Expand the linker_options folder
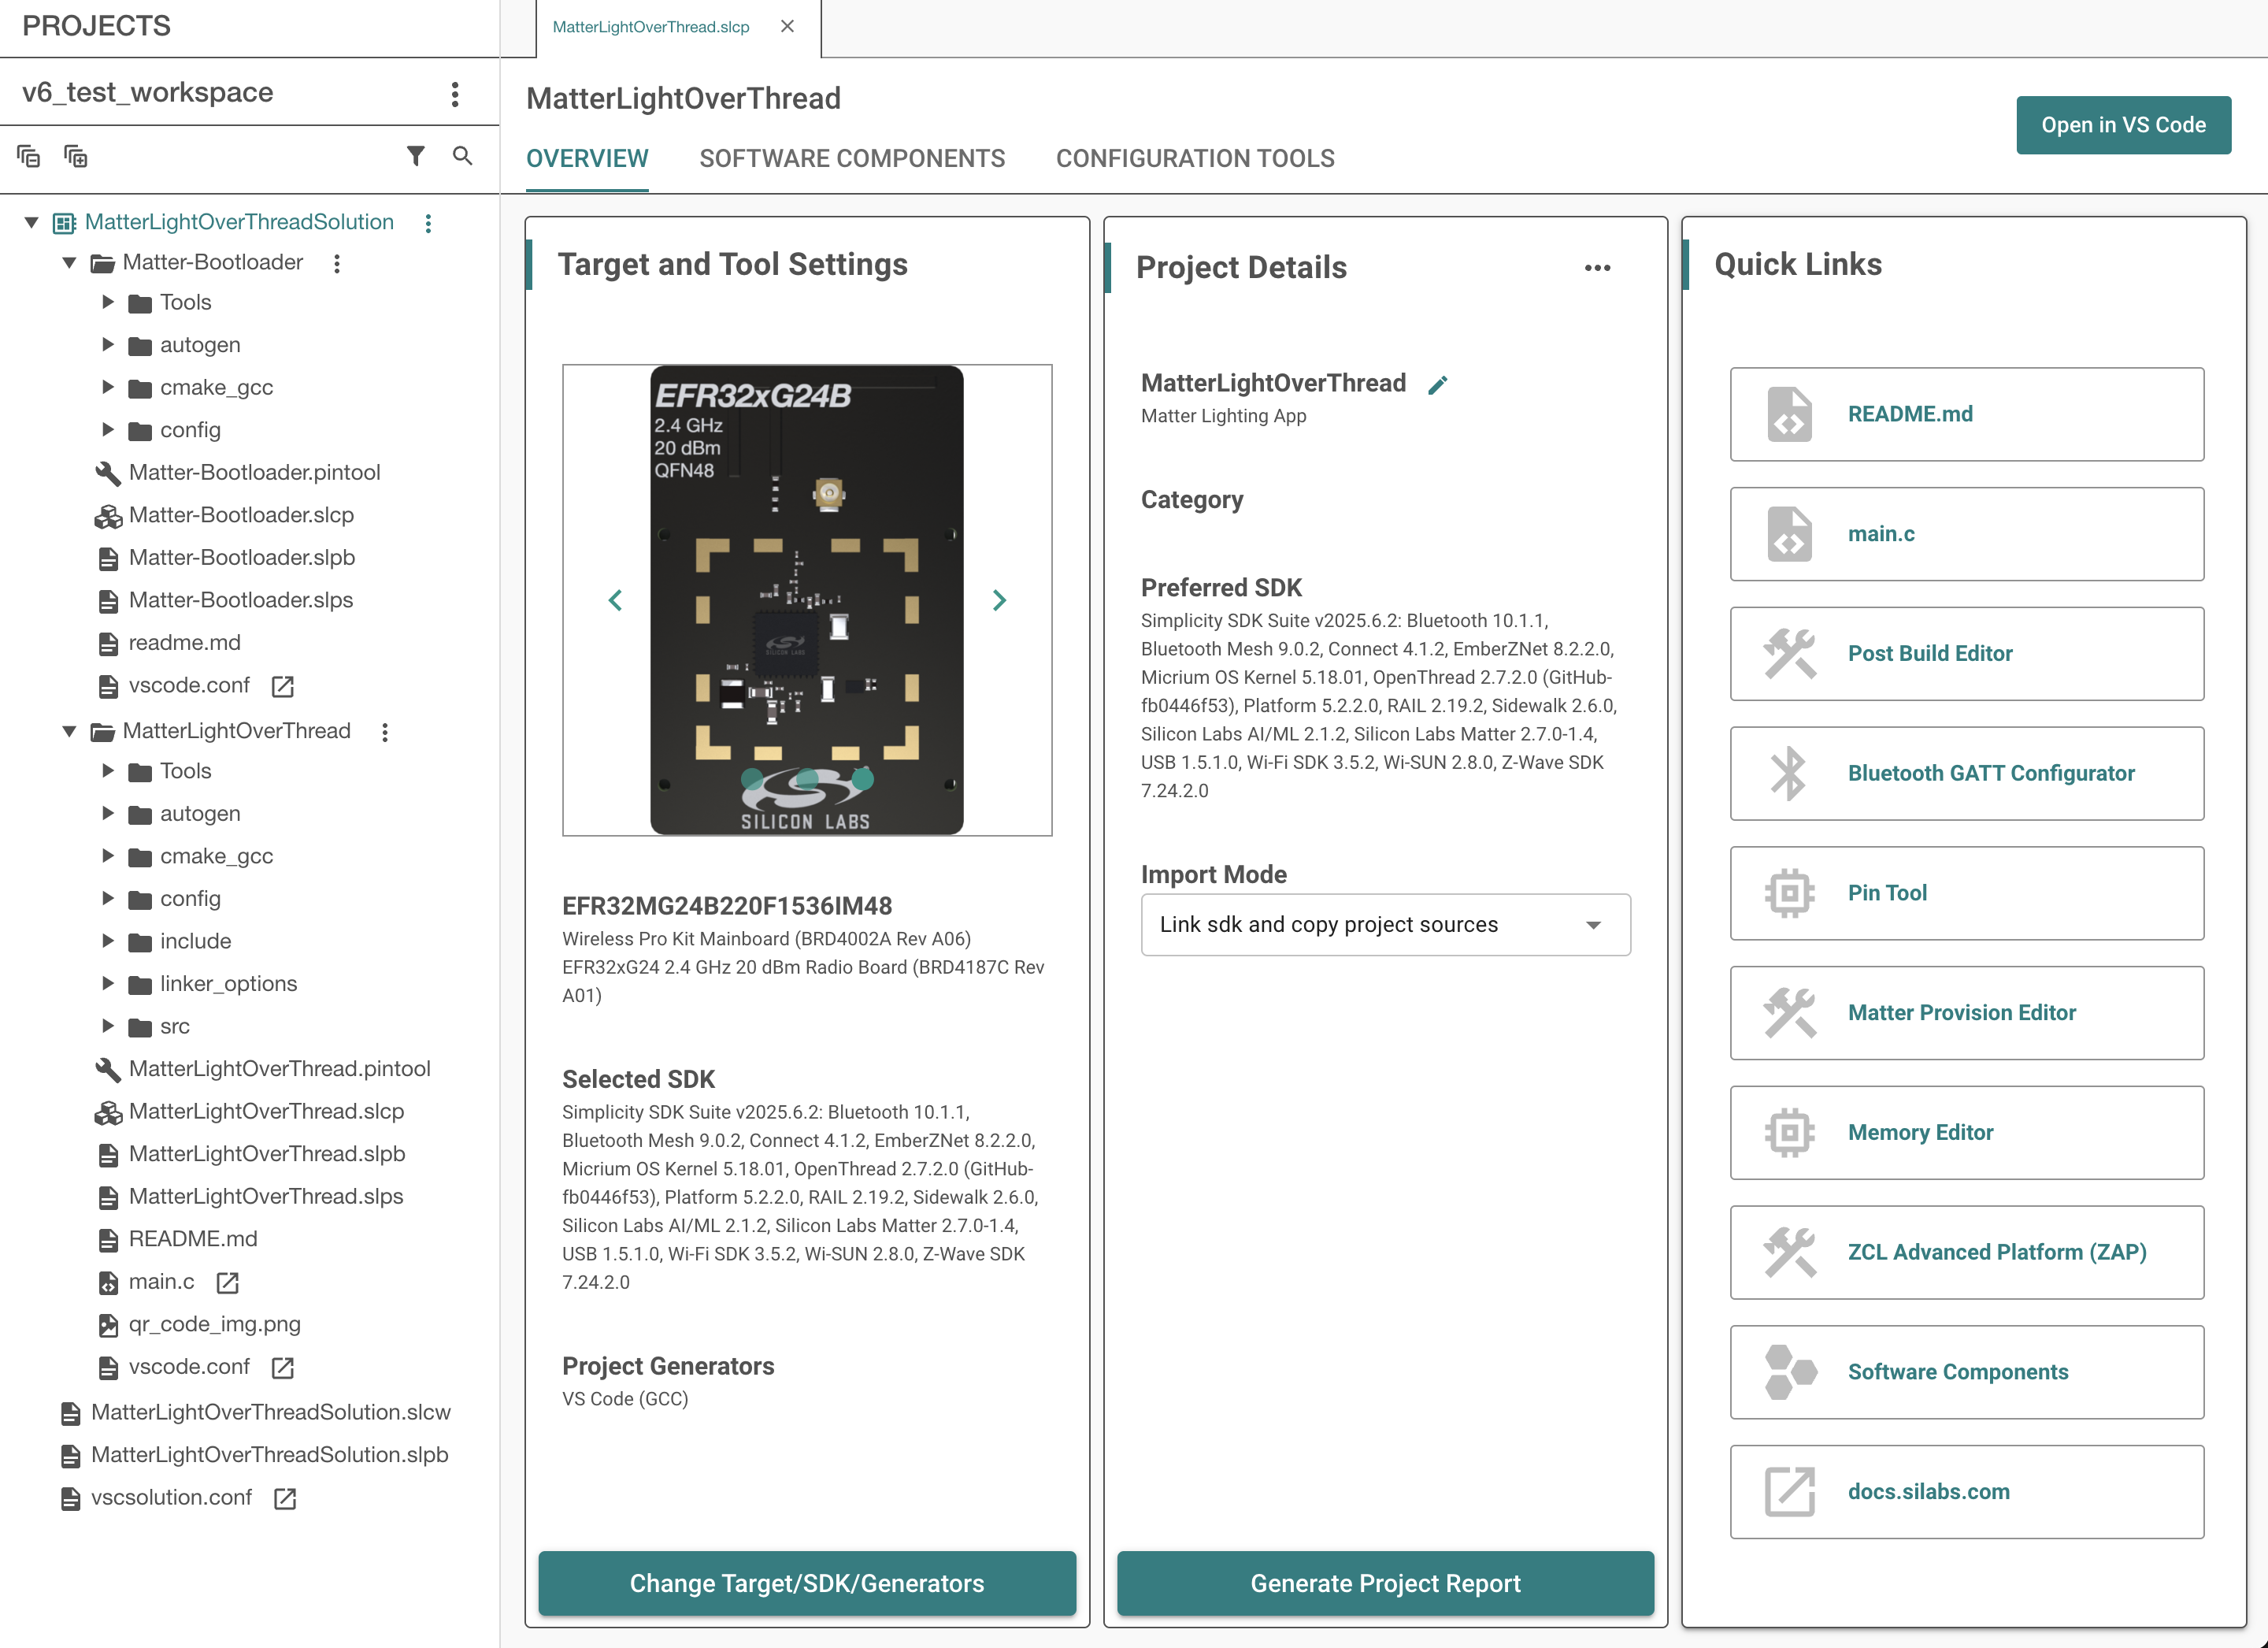 tap(108, 984)
